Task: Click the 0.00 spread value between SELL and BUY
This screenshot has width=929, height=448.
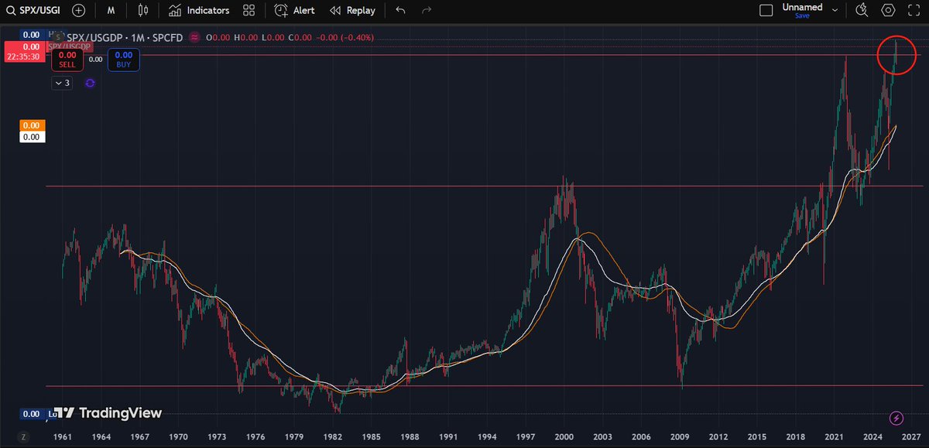Action: (95, 59)
